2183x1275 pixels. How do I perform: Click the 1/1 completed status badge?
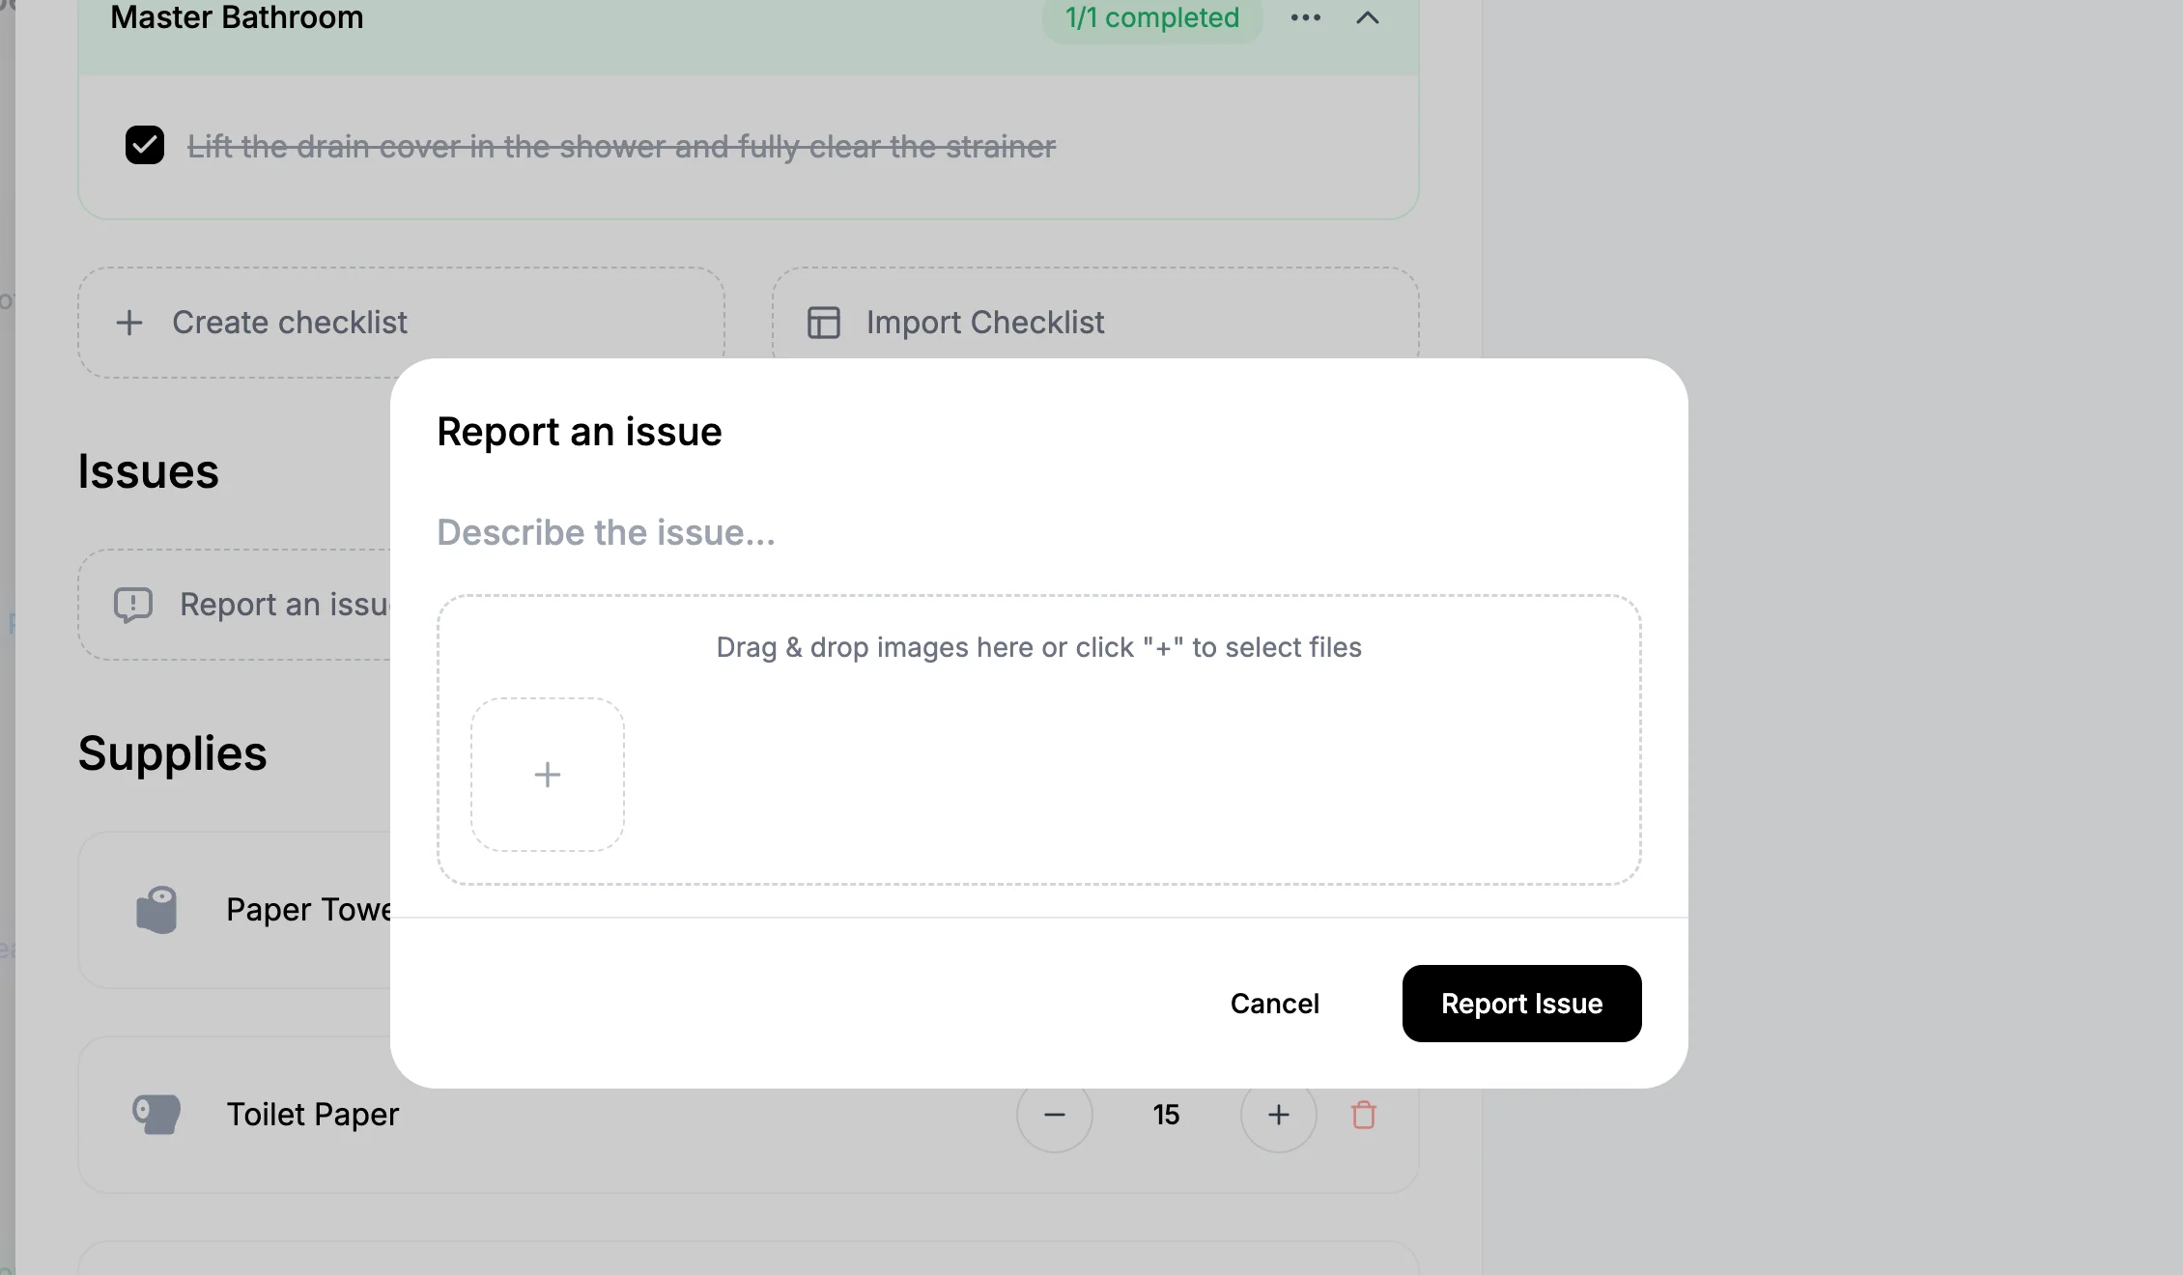coord(1151,17)
